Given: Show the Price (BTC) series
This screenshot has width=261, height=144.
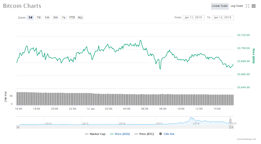Looking at the screenshot, I should 144,134.
